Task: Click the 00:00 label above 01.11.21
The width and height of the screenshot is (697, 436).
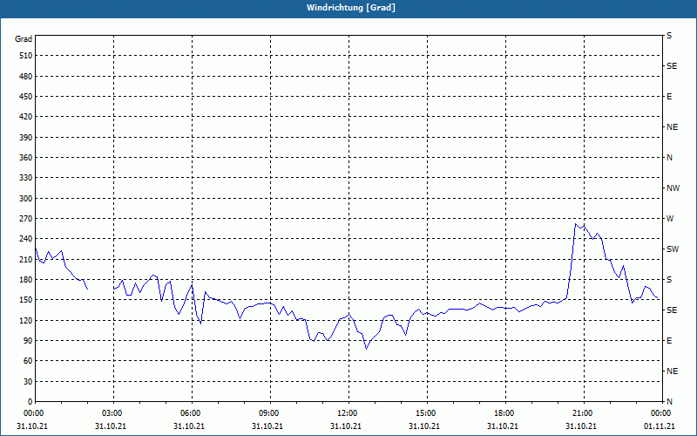Action: click(661, 412)
